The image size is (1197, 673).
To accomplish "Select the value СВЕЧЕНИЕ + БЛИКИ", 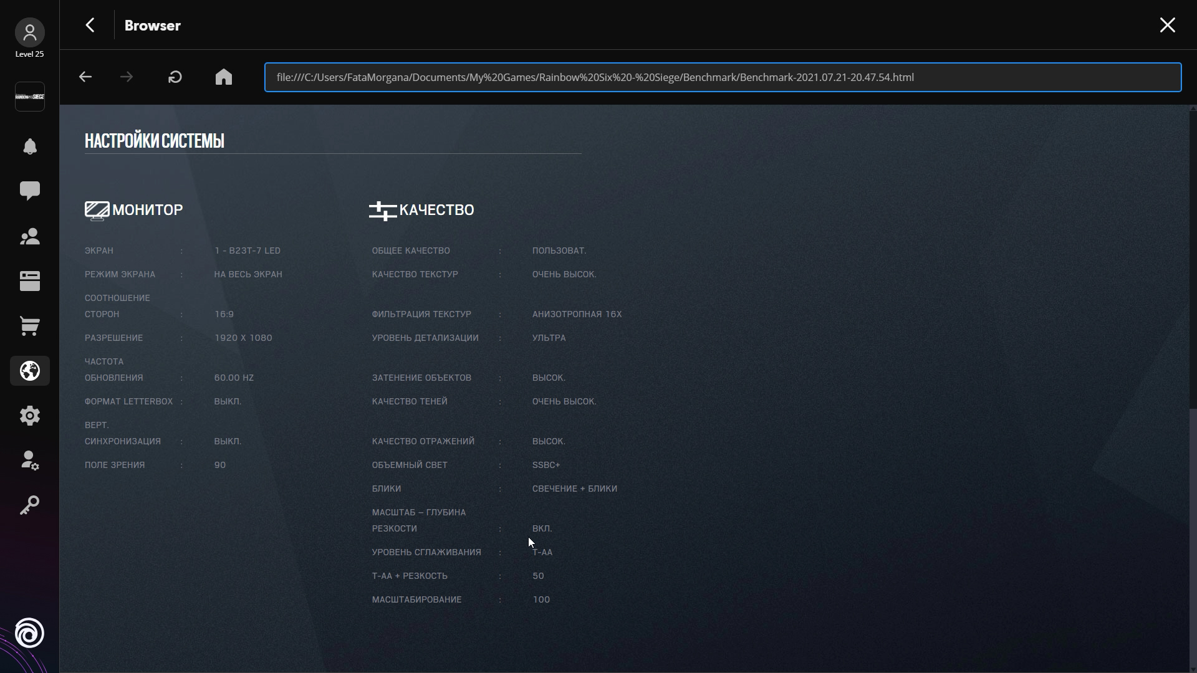I will coord(575,489).
